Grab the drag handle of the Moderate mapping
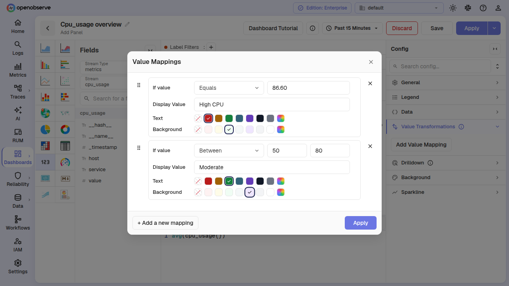This screenshot has width=509, height=286. point(139,148)
